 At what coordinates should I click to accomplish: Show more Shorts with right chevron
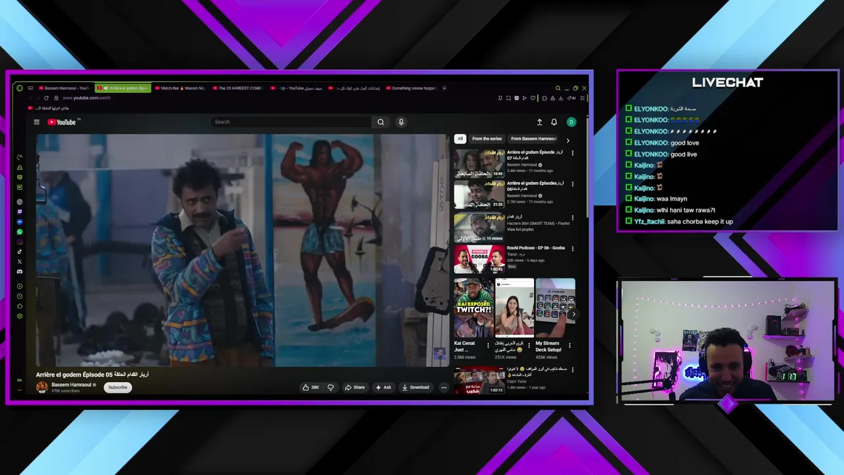point(573,314)
